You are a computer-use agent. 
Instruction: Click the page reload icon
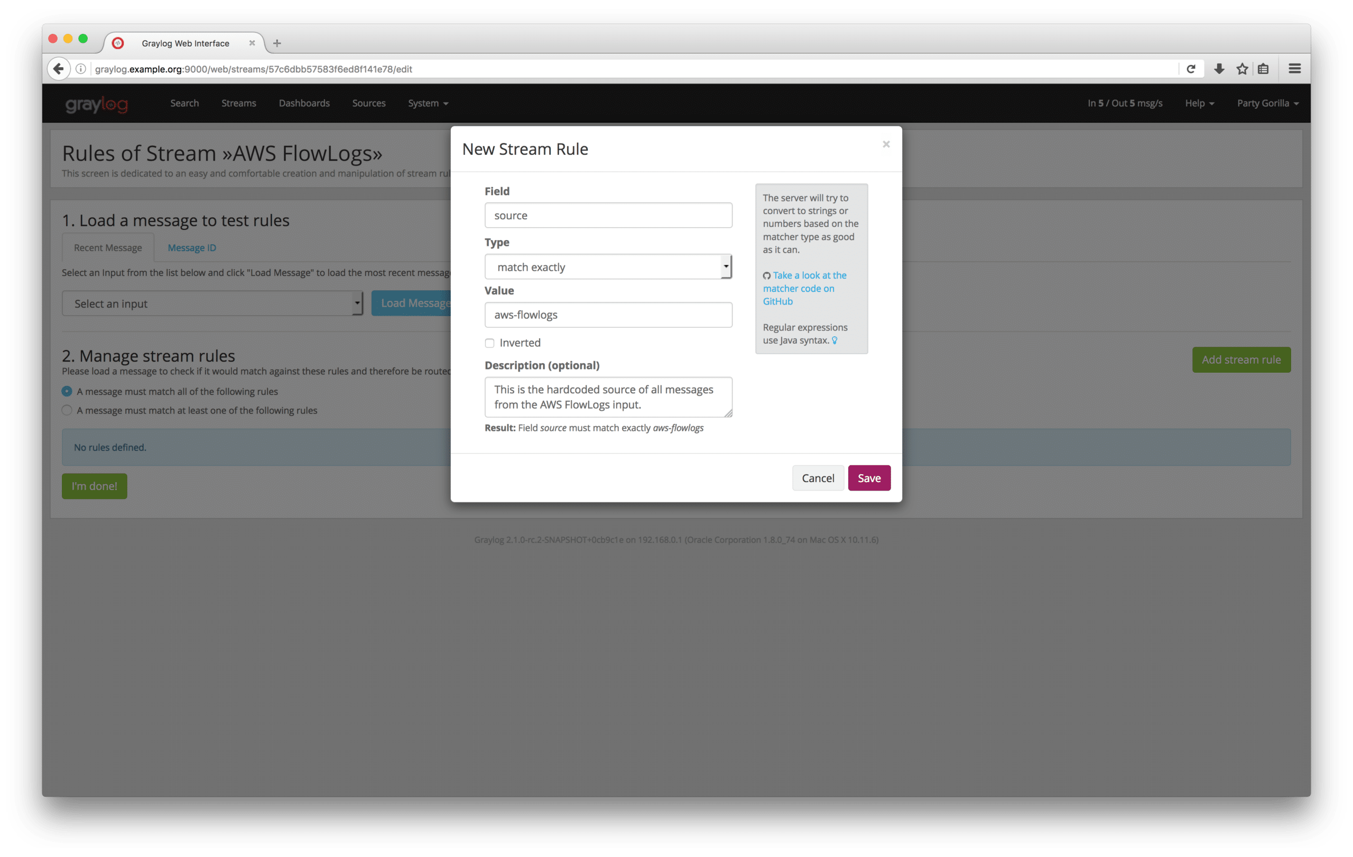pyautogui.click(x=1191, y=69)
